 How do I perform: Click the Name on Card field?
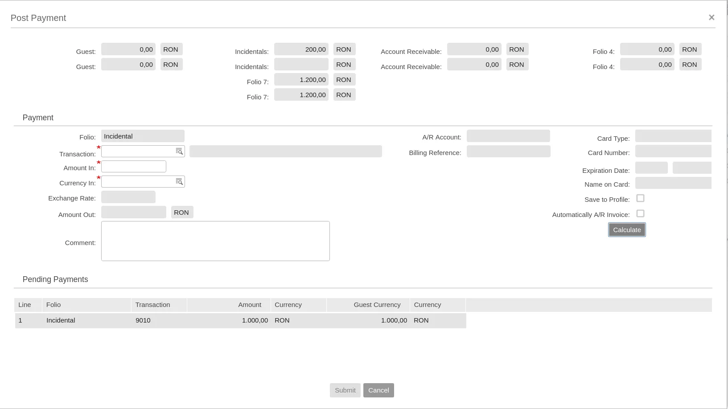673,183
